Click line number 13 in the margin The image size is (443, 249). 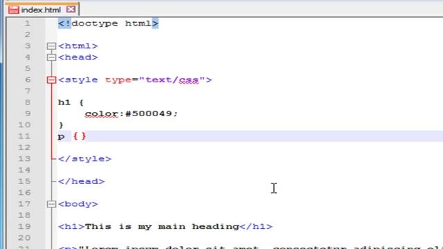tap(24, 159)
